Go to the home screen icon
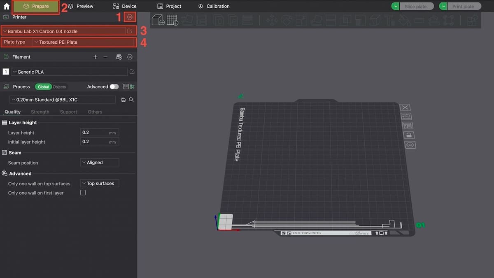Image resolution: width=494 pixels, height=278 pixels. (7, 6)
